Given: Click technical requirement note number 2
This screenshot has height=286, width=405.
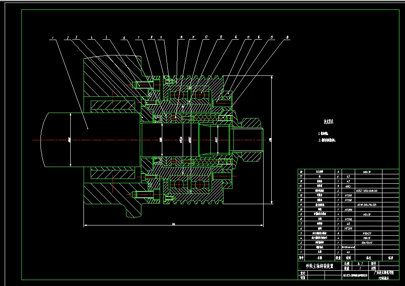Looking at the screenshot, I should tap(327, 140).
